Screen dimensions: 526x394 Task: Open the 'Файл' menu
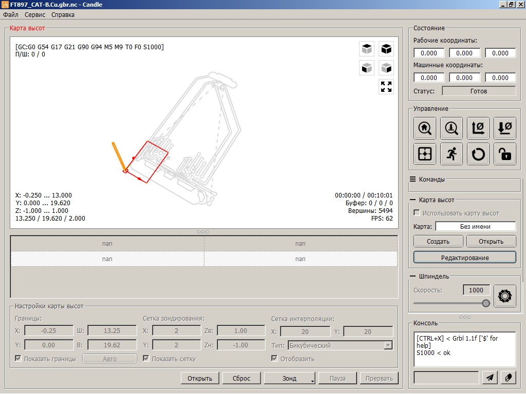click(x=11, y=15)
